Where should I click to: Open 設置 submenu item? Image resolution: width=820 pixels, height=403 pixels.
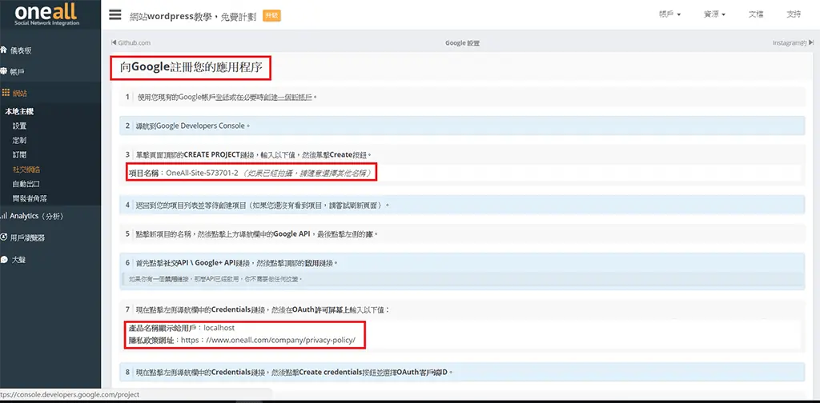(19, 126)
